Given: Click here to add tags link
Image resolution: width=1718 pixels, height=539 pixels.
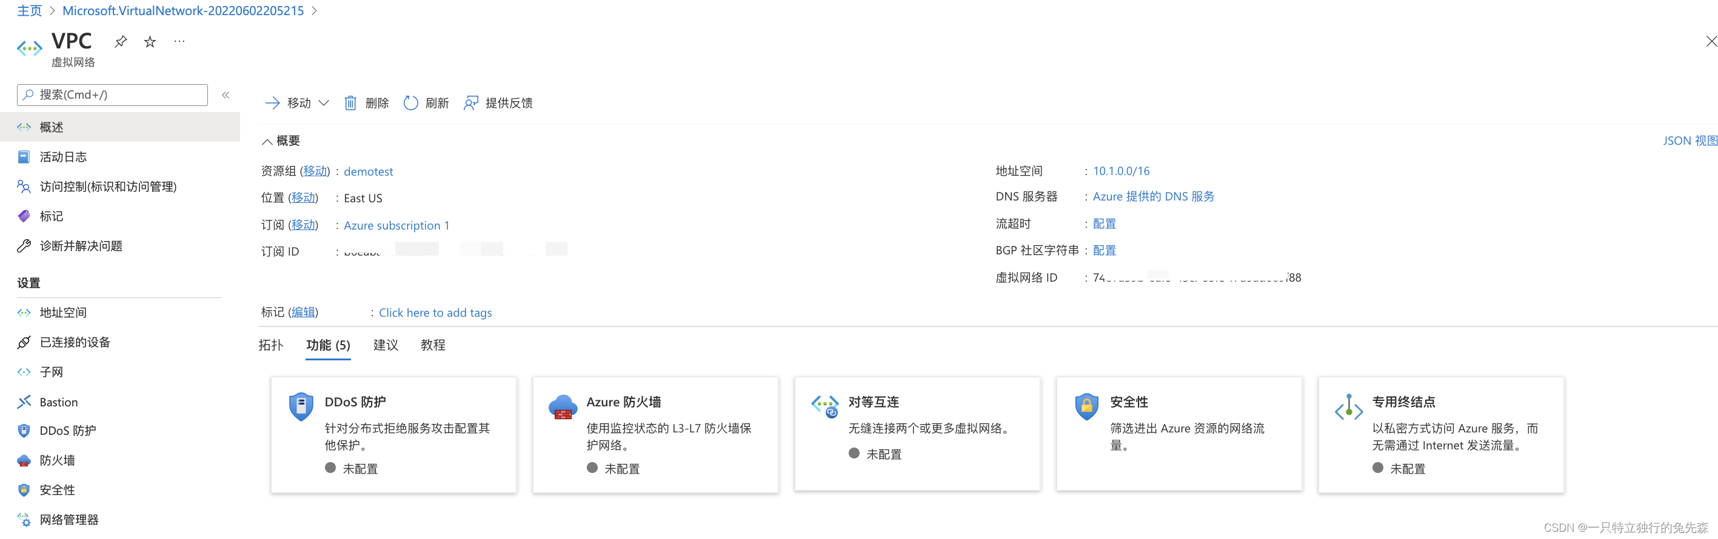Looking at the screenshot, I should (x=435, y=312).
